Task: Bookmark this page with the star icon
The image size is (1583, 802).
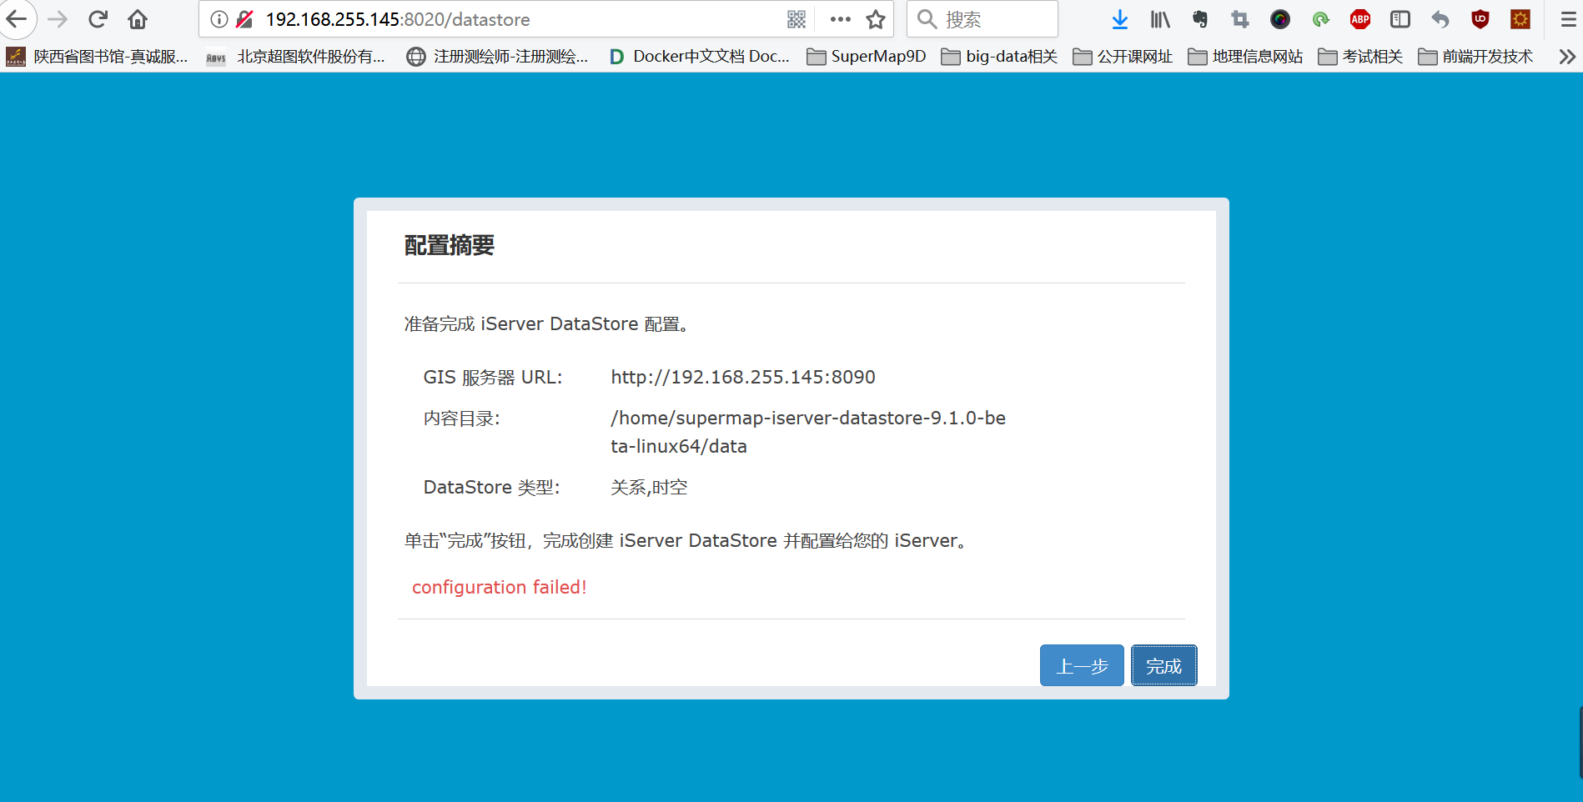Action: 876,19
